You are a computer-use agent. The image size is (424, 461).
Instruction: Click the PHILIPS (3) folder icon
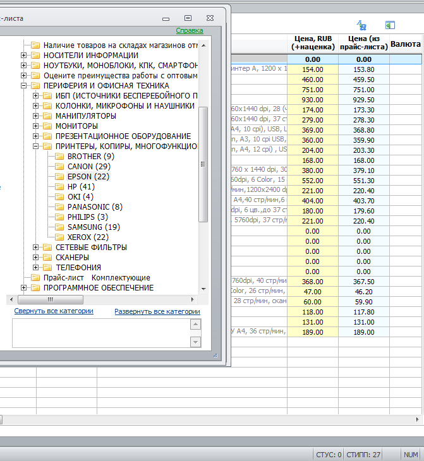(59, 217)
